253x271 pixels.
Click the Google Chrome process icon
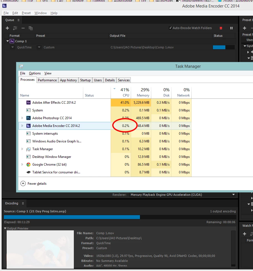point(28,165)
